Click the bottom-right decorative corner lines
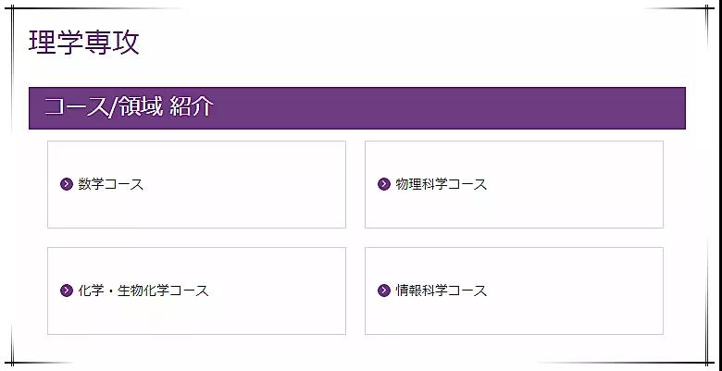Viewport: 722px width, 371px height. (710, 360)
